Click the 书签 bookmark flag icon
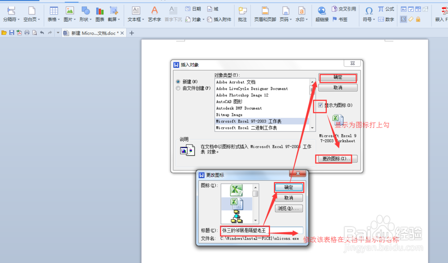 (x=340, y=19)
